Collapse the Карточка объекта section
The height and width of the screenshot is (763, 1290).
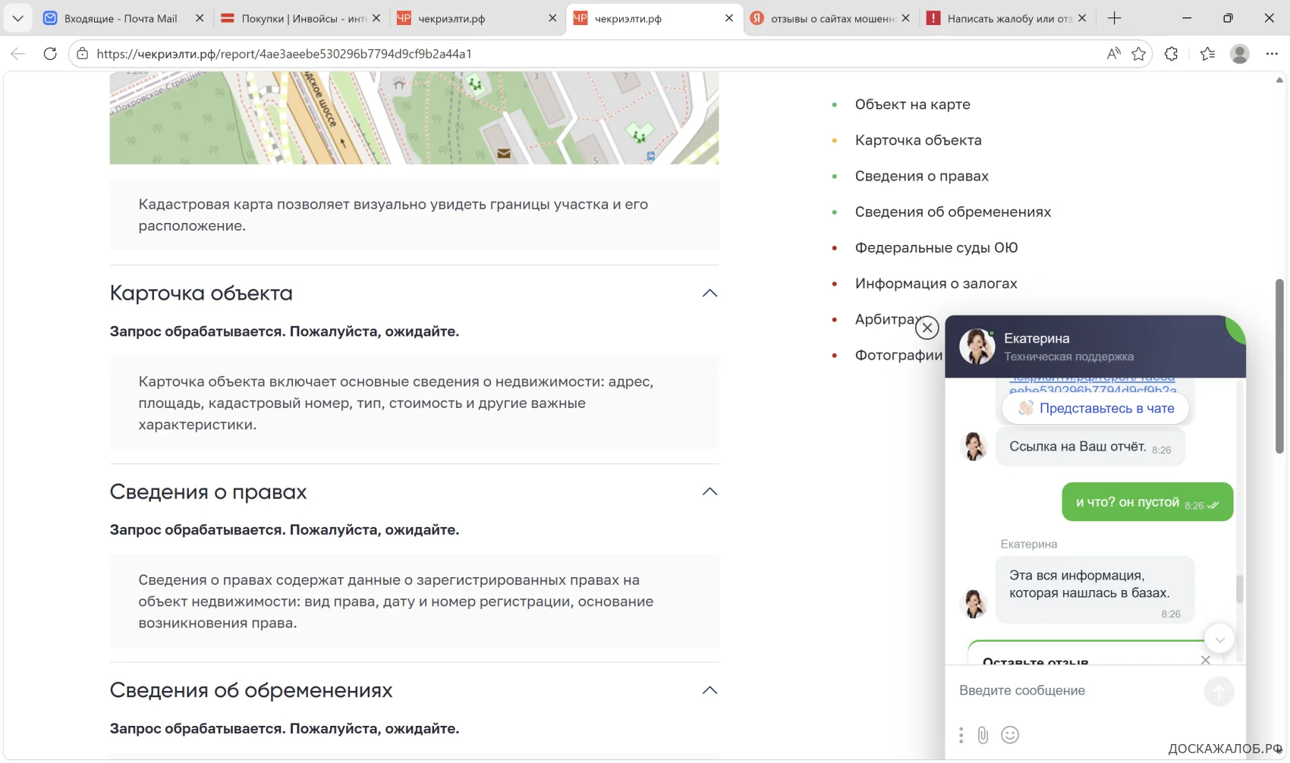tap(709, 294)
